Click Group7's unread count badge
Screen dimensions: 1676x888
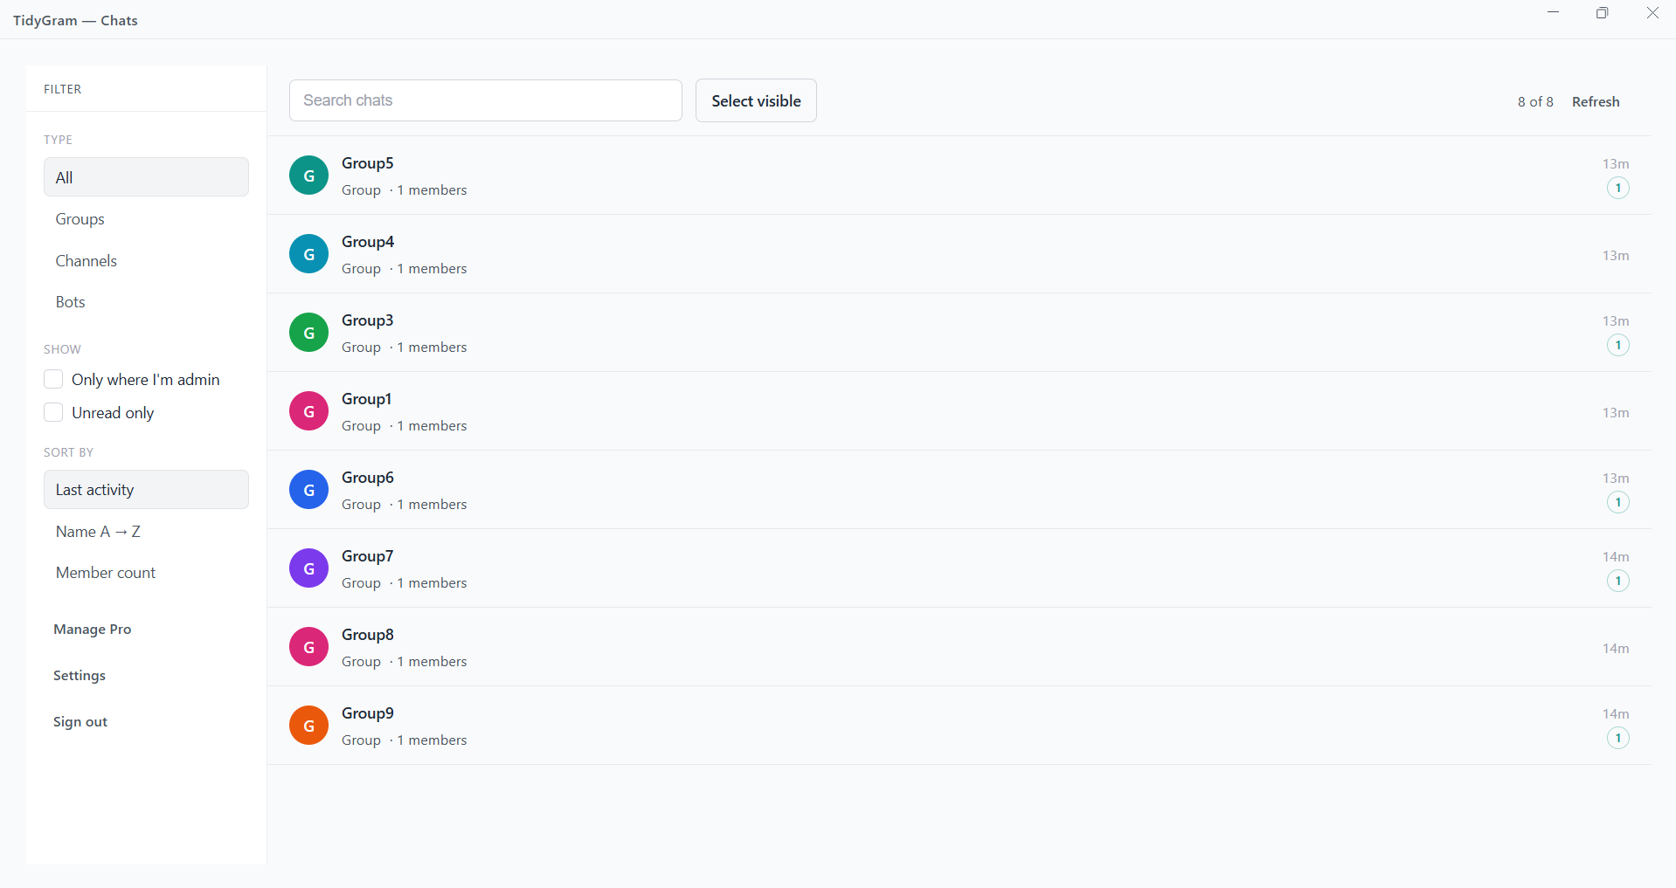1618,581
